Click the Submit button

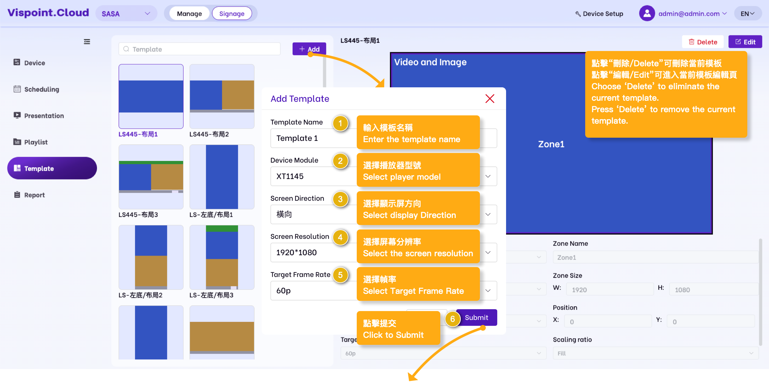click(x=476, y=317)
